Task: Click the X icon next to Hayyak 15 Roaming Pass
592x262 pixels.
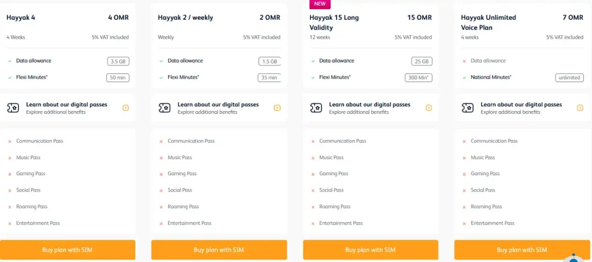Action: point(313,207)
